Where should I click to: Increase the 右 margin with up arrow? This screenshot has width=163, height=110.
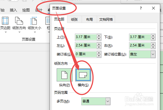coord(153,44)
